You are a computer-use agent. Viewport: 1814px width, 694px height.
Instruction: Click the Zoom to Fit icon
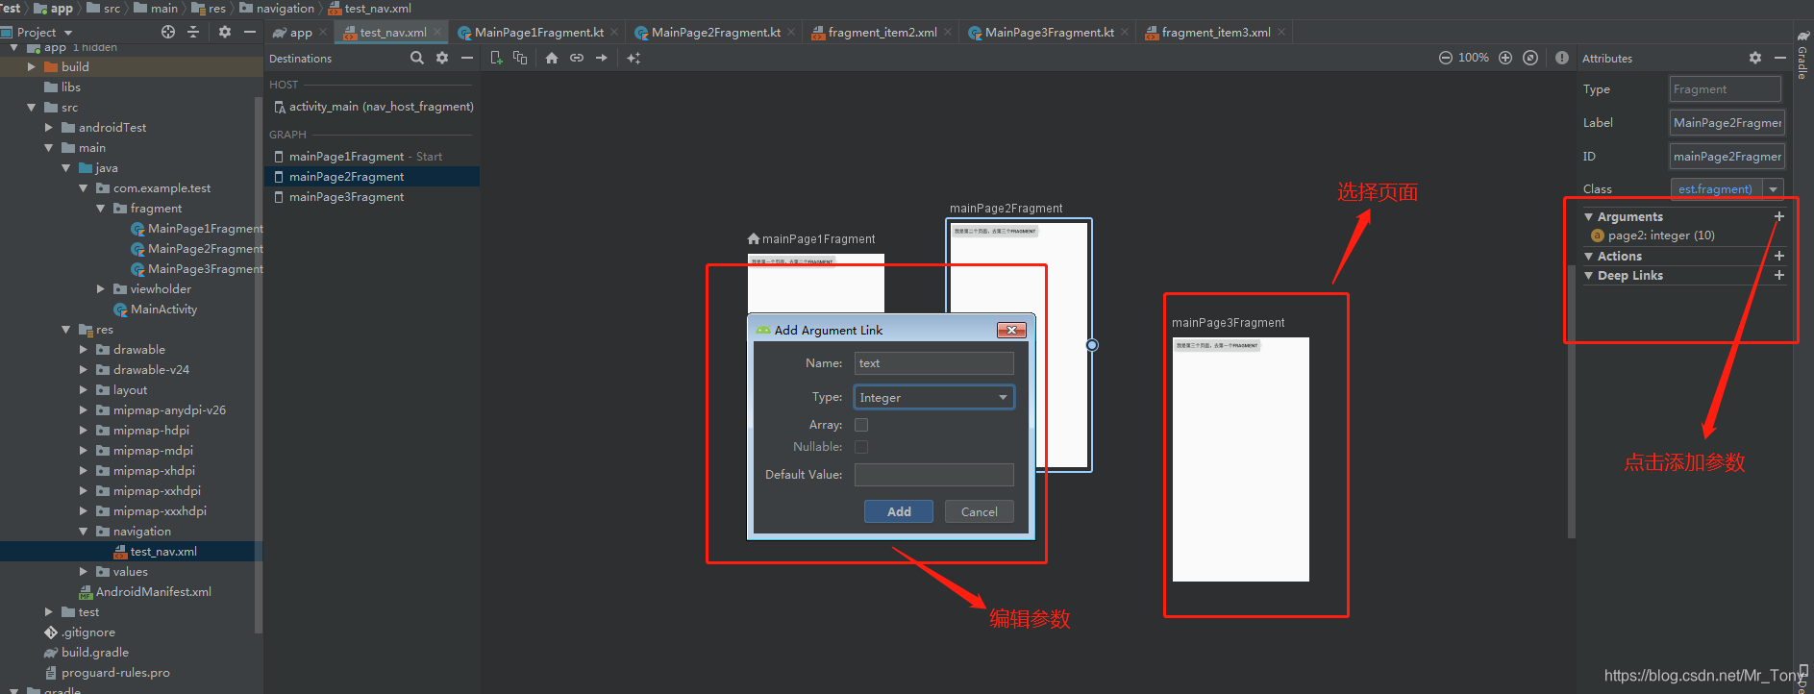tap(1530, 58)
